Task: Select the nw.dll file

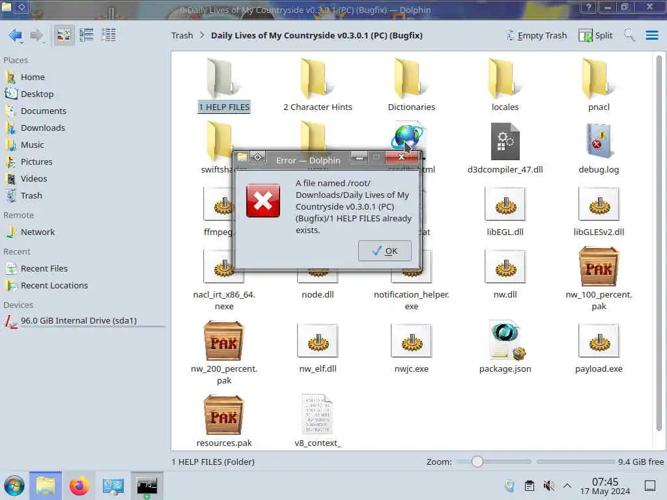Action: click(505, 273)
